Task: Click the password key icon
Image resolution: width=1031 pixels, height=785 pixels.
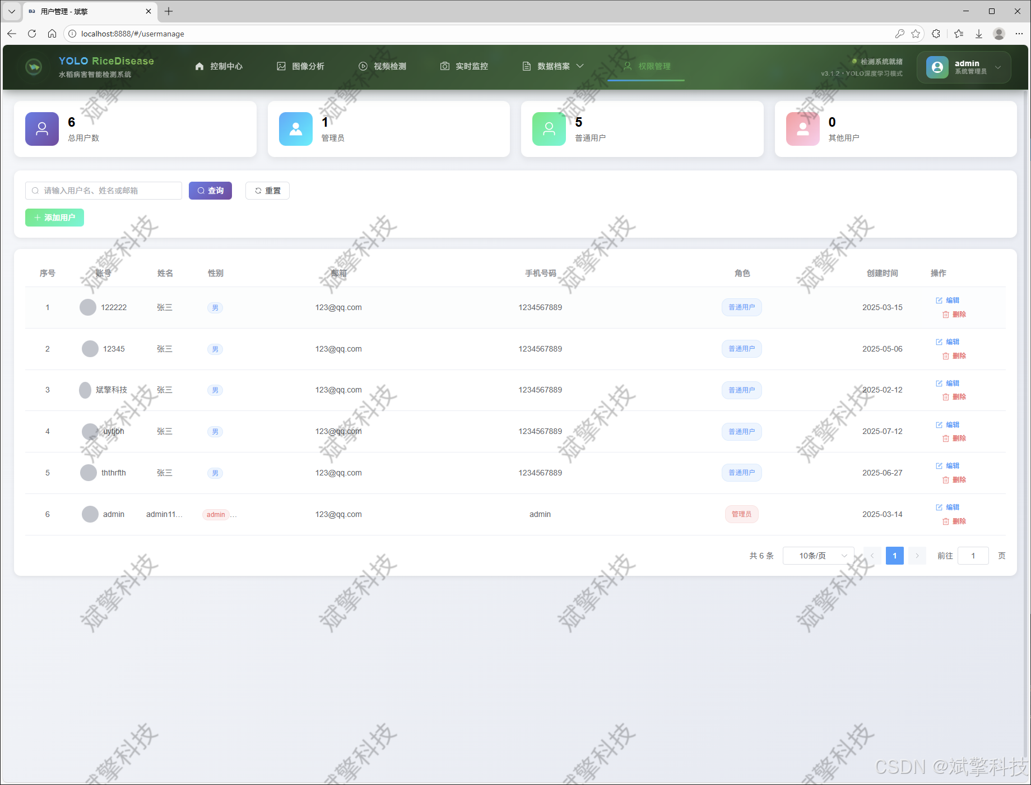Action: click(x=900, y=34)
